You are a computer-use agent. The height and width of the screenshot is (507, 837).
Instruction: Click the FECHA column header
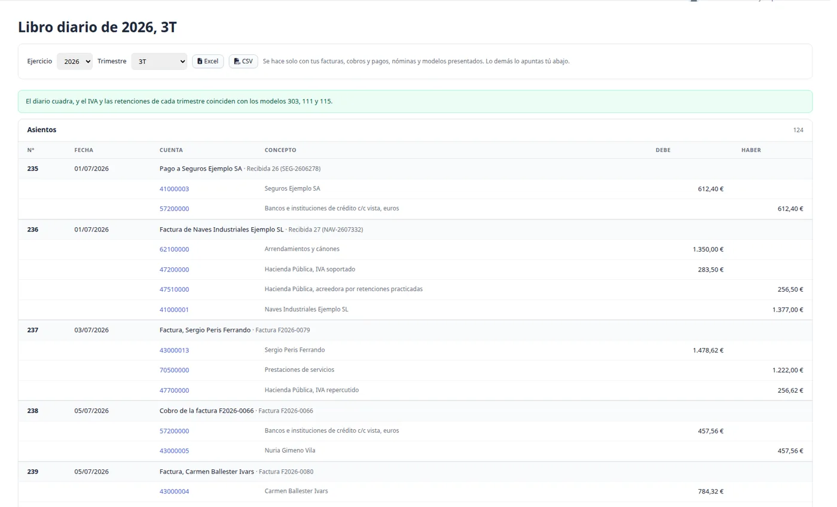84,150
